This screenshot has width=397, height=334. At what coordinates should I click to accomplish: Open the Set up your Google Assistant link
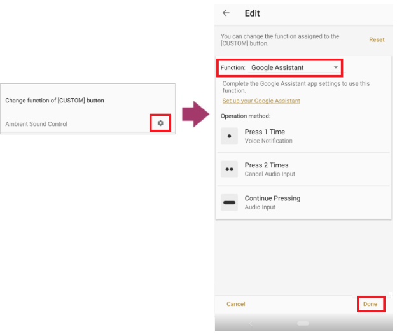(261, 101)
